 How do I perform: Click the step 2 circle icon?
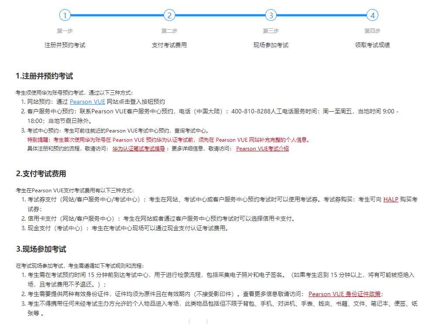[x=169, y=15]
